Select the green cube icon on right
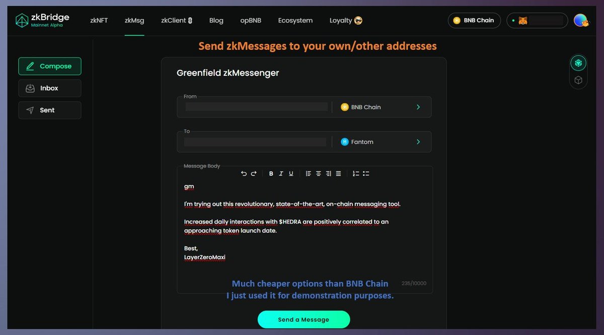This screenshot has height=335, width=604. (579, 63)
